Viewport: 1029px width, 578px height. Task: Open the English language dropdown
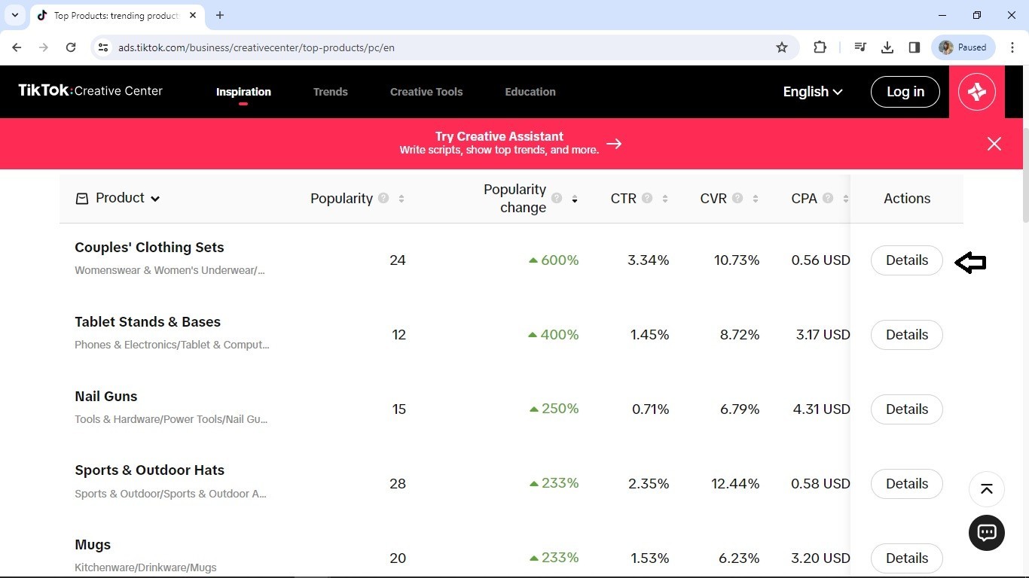(x=812, y=92)
